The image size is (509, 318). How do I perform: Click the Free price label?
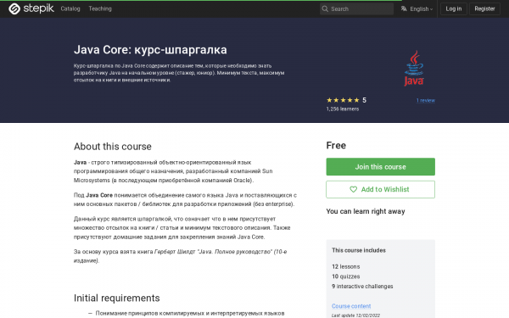click(336, 145)
